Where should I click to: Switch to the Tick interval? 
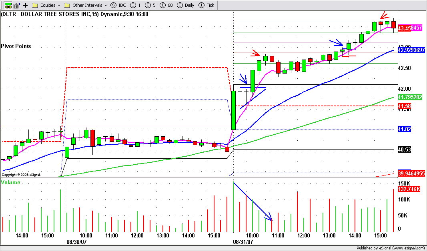point(206,5)
